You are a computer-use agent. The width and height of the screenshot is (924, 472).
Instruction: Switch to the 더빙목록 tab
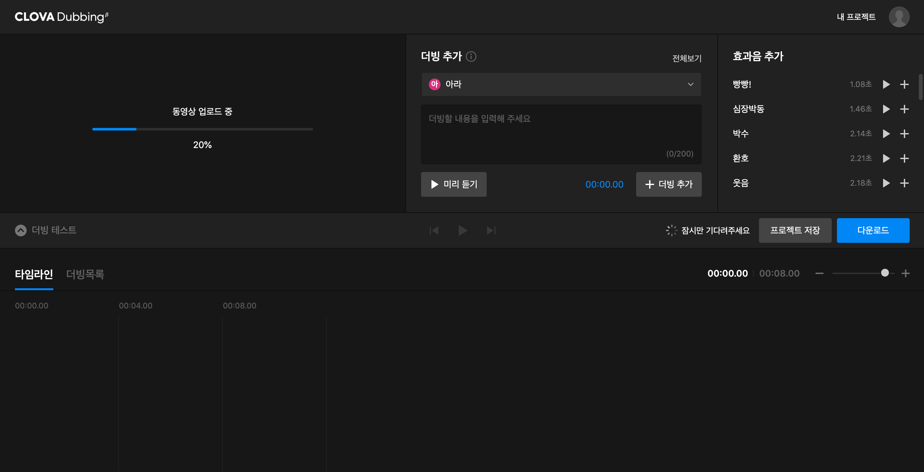click(x=85, y=274)
